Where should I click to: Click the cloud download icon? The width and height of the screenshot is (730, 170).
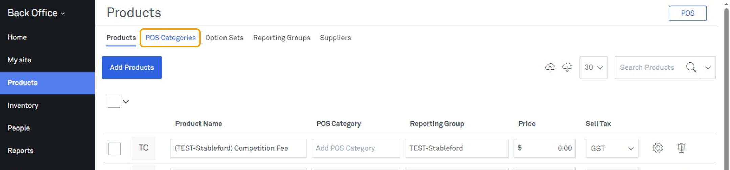click(x=567, y=67)
